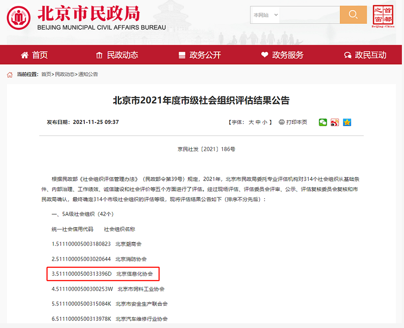
Task: Click the site name 北京市民政局 header text
Action: pos(89,13)
